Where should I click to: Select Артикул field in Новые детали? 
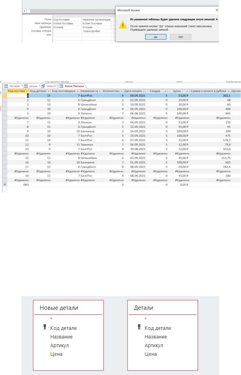59,345
